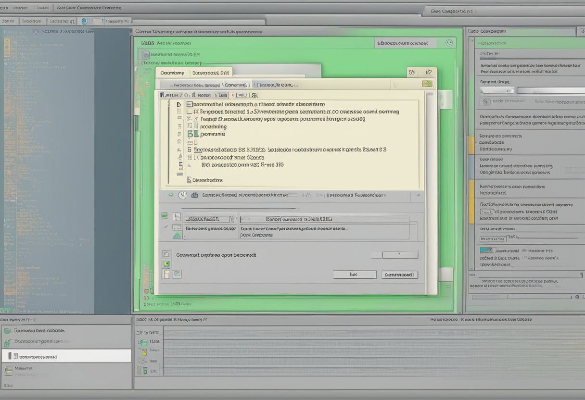Click the circular icon in the right panel search row
This screenshot has height=400, width=585.
[486, 102]
